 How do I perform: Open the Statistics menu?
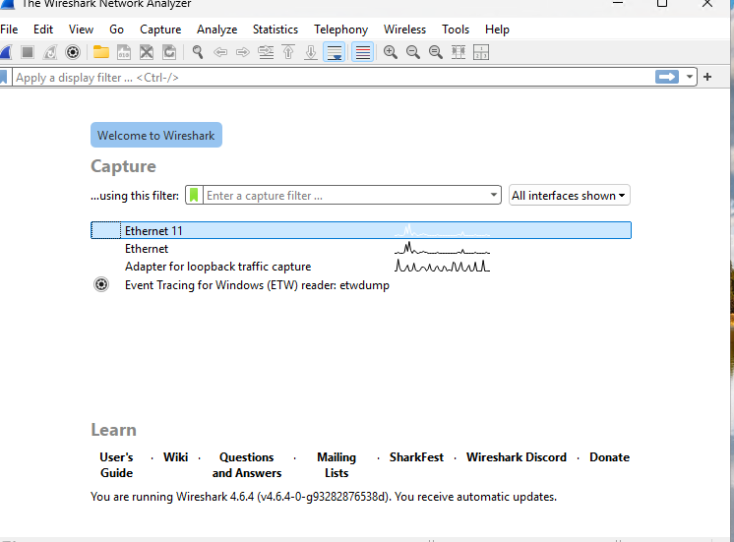pyautogui.click(x=275, y=30)
